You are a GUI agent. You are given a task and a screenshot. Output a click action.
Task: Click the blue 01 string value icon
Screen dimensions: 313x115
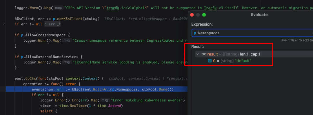click(x=210, y=61)
